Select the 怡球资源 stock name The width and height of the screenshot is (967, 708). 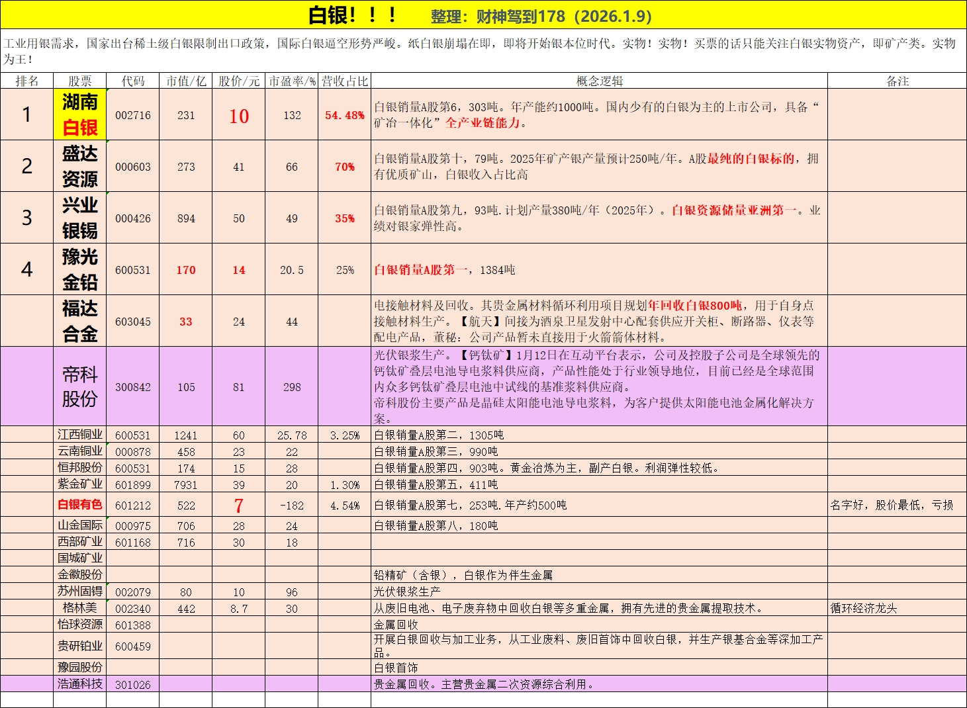[x=80, y=624]
